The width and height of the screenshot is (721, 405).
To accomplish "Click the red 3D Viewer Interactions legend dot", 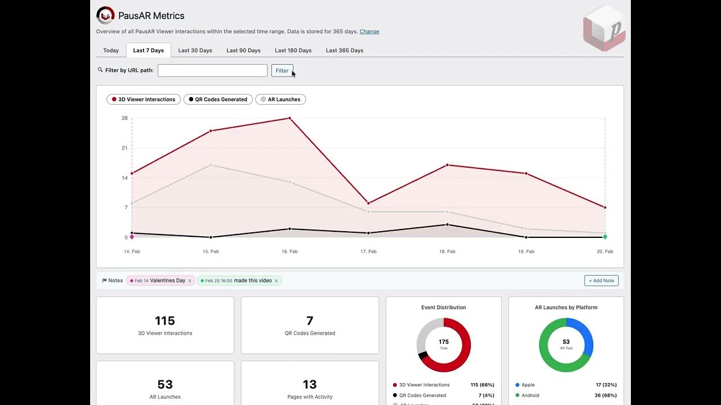I will [x=395, y=385].
